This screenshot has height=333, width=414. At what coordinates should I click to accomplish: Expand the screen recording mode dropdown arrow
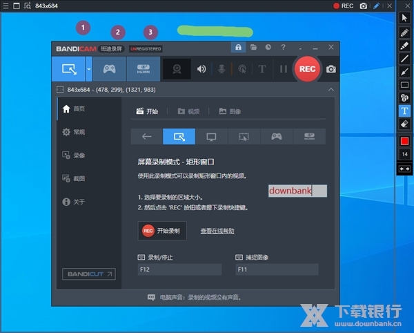(x=89, y=69)
